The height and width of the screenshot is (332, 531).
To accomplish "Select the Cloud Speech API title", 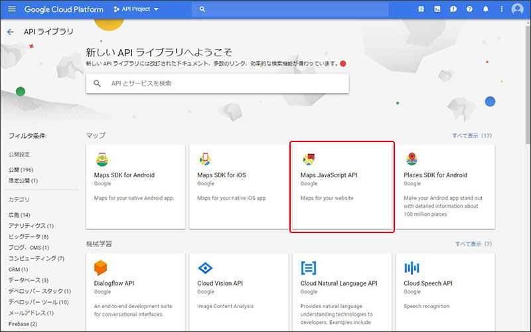I will coord(428,284).
